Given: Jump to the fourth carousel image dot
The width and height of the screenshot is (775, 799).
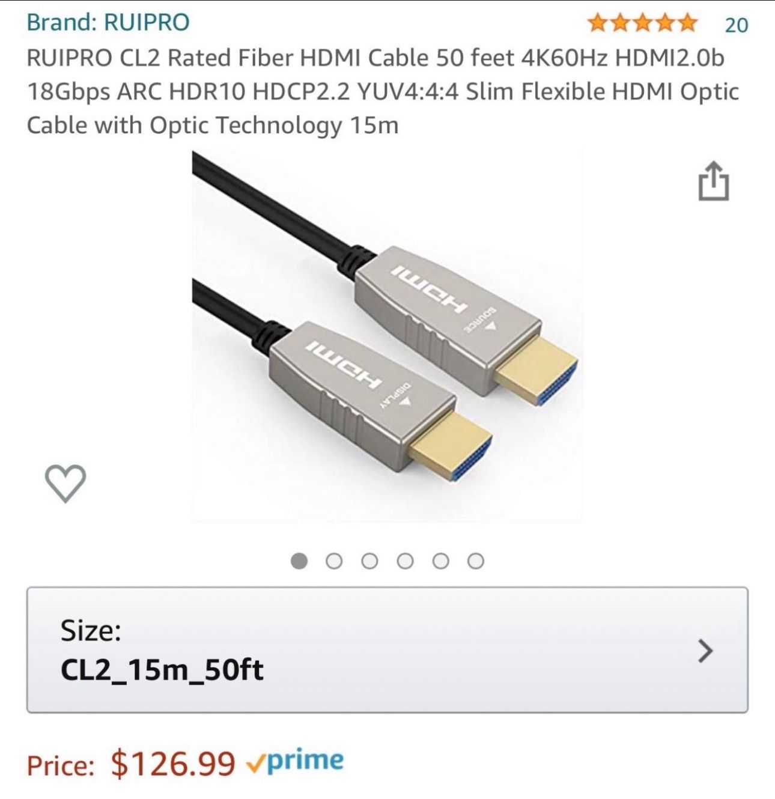Looking at the screenshot, I should tap(405, 561).
